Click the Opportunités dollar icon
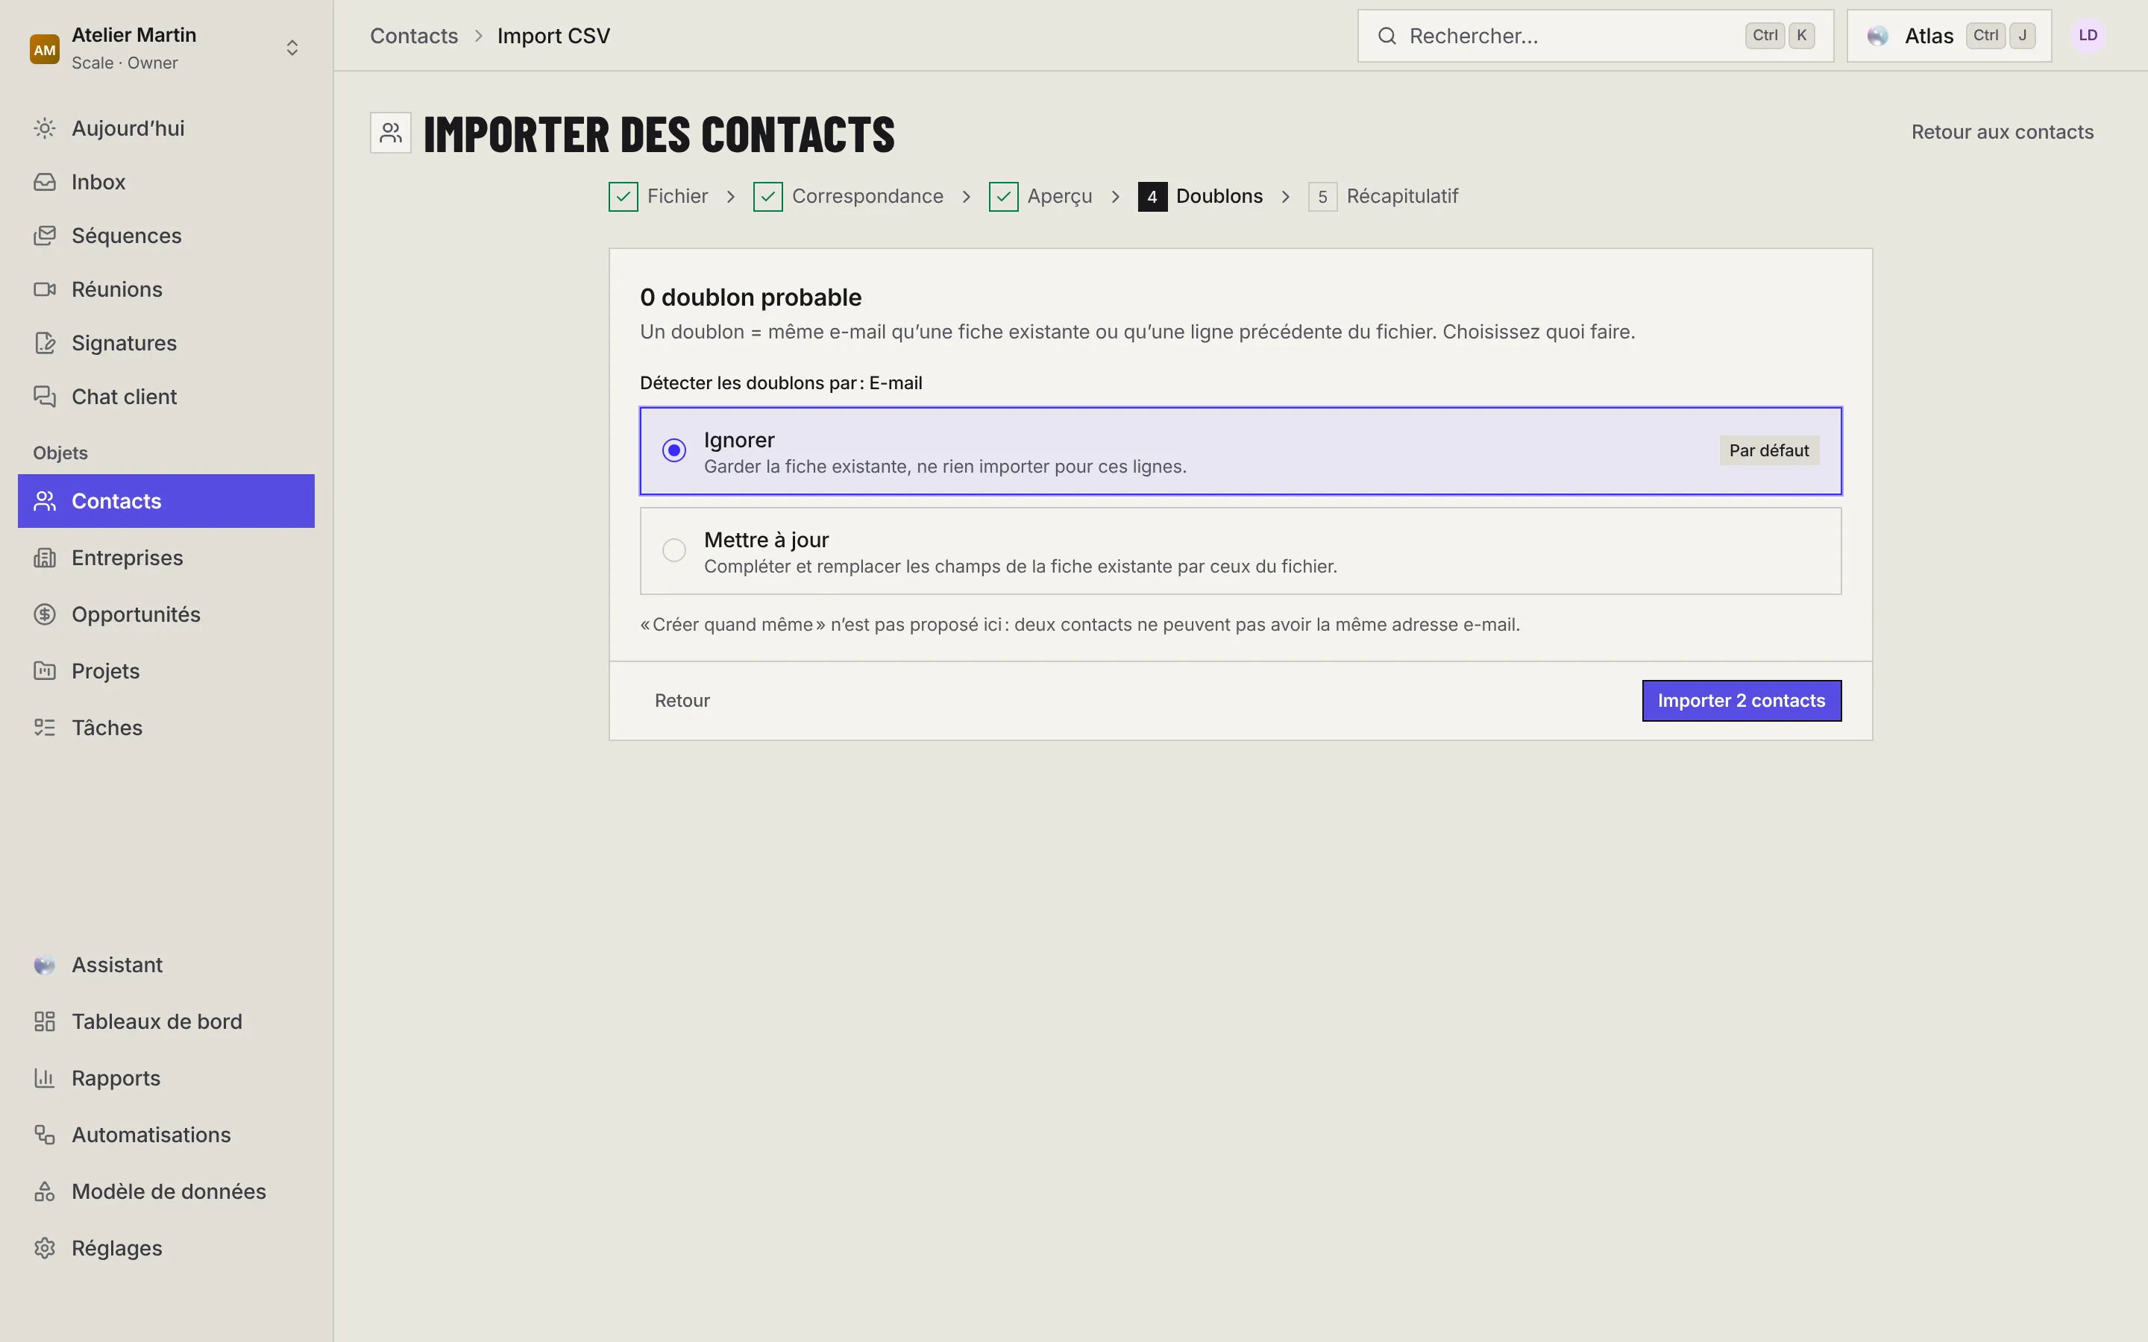 [45, 615]
